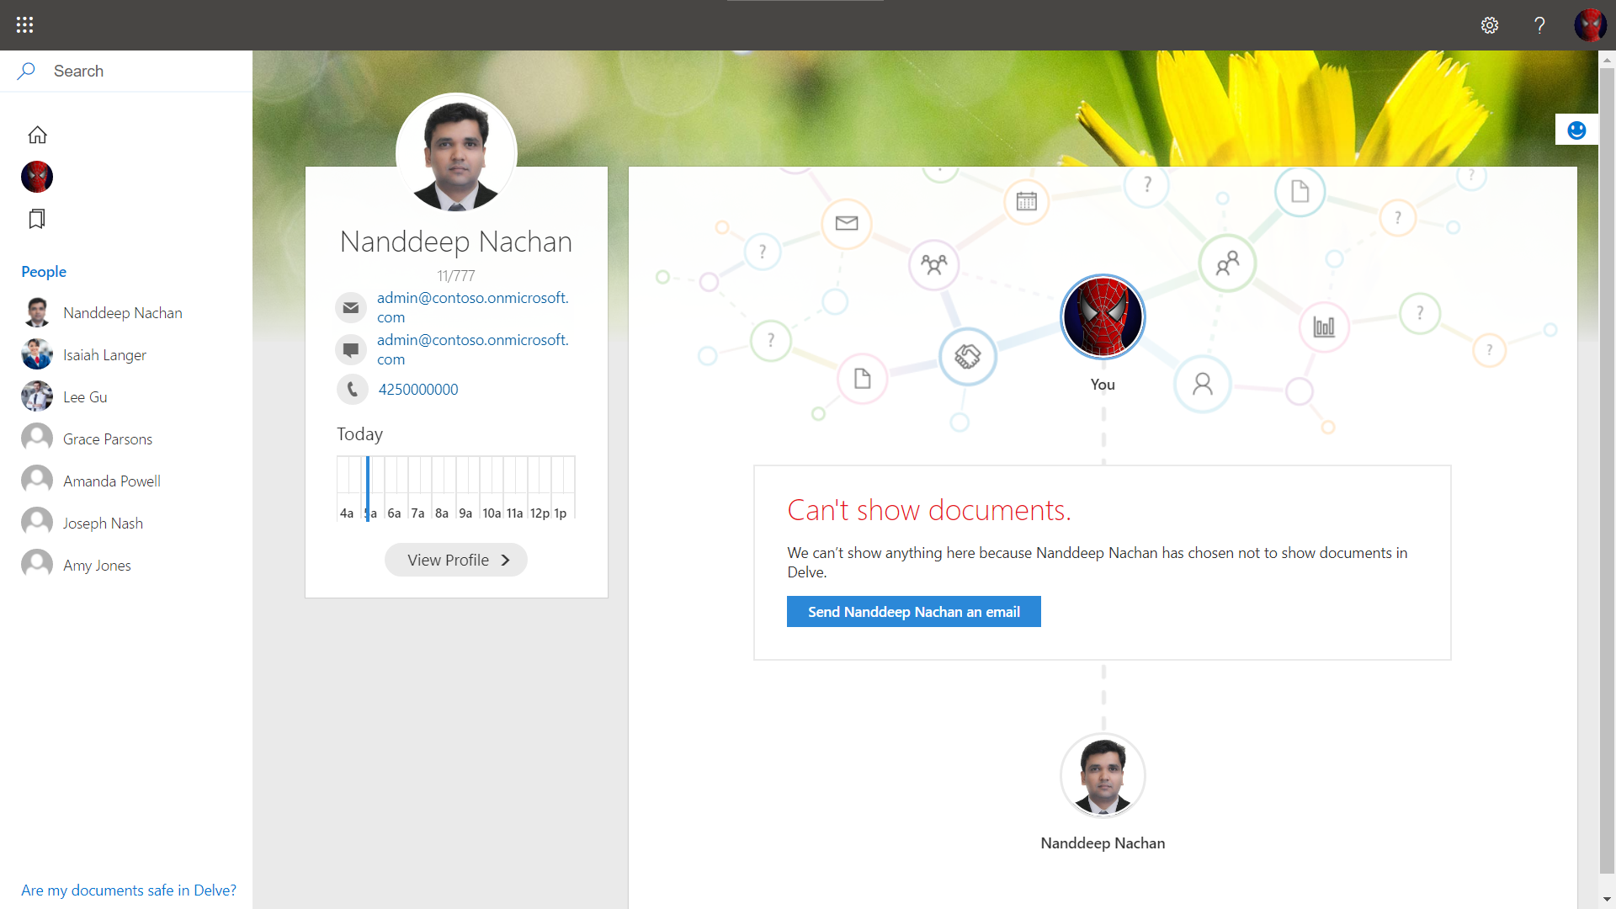Open the app launcher waffle icon

pos(24,24)
